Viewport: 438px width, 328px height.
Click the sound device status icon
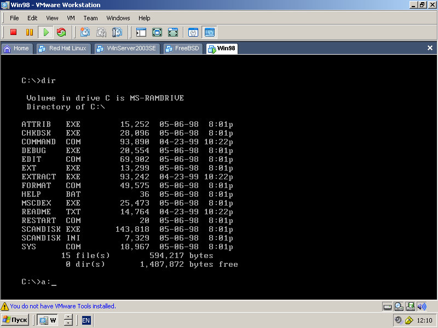[x=422, y=307]
